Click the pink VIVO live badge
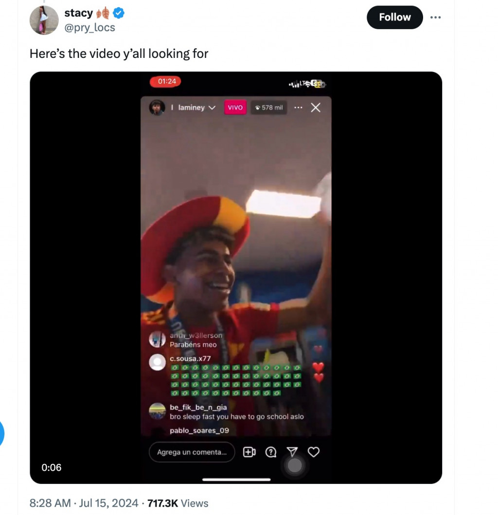Viewport: 498px width, 515px height. click(235, 108)
